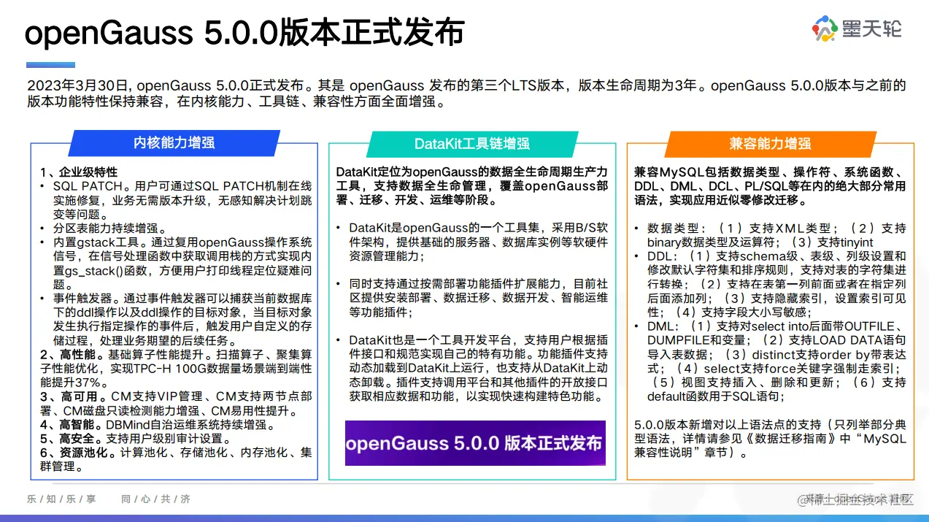Click the bold DataKit定位为openGauss intro paragraph
929x522 pixels.
click(472, 186)
